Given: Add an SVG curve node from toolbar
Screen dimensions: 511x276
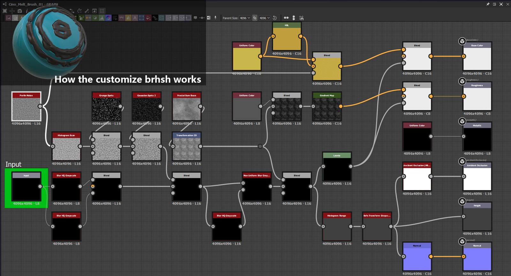Looking at the screenshot, I should click(122, 18).
